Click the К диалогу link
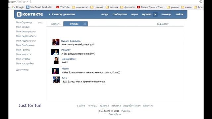 [163, 24]
